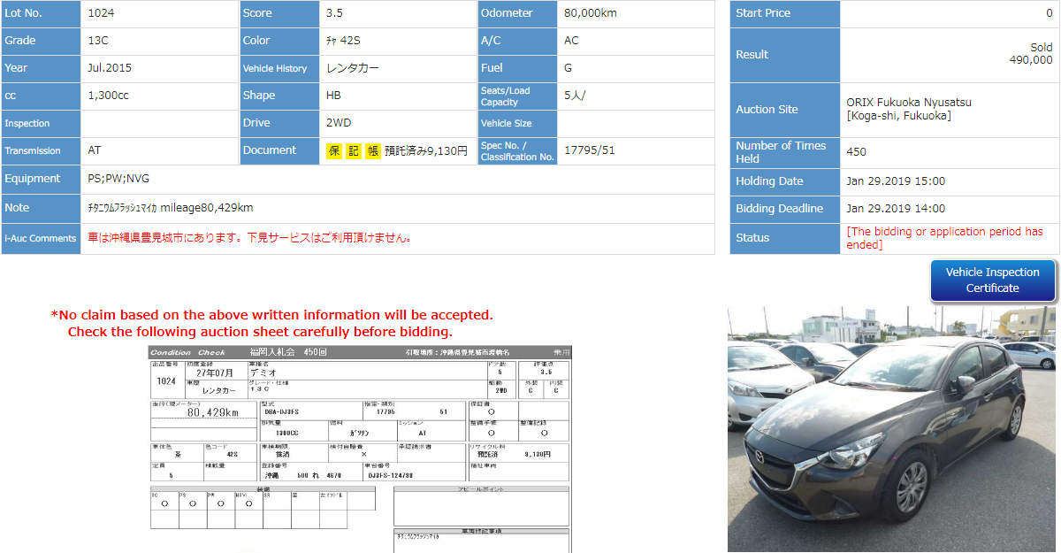Viewport: 1061px width, 553px height.
Task: Select the Vehicle History レンタカー value
Action: (x=354, y=68)
